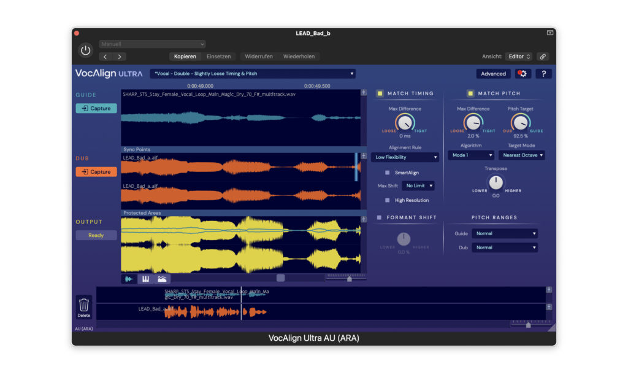The image size is (628, 377).
Task: Open the Max Shift No Limit dropdown
Action: (x=418, y=185)
